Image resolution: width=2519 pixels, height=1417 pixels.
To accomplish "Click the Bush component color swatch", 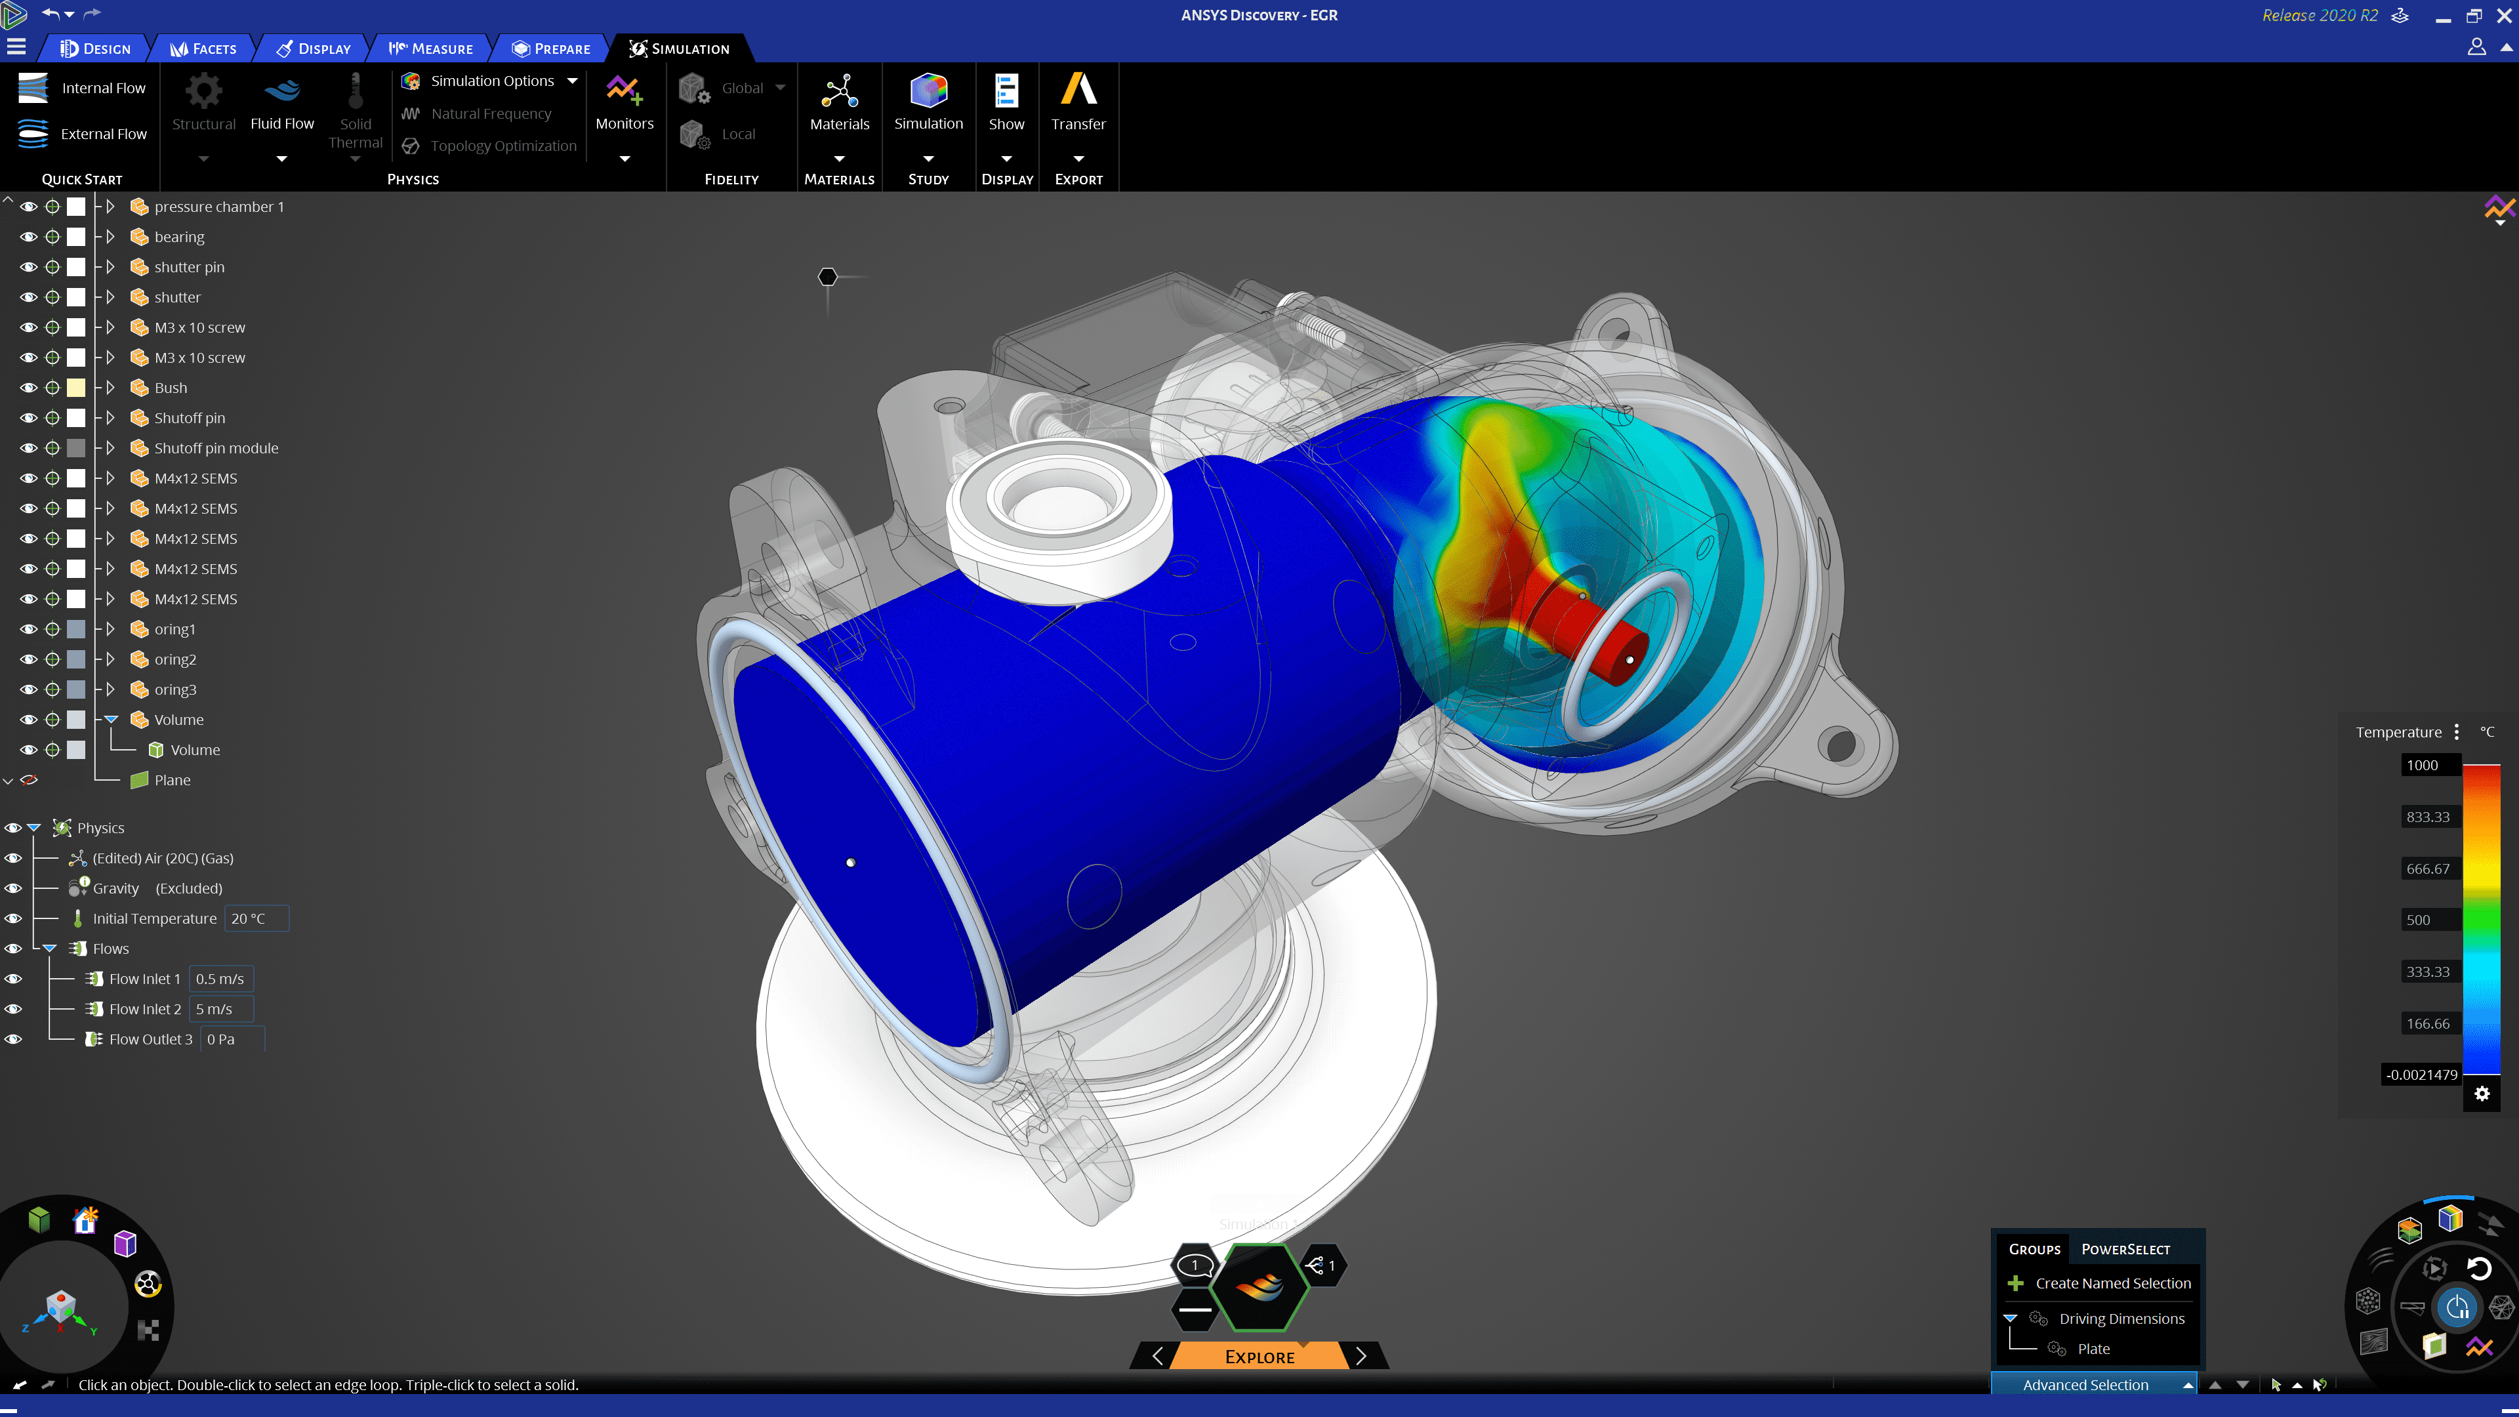I will point(76,387).
